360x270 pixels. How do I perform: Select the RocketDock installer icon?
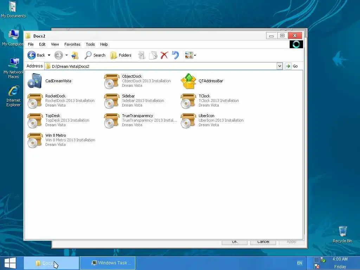[x=35, y=101]
